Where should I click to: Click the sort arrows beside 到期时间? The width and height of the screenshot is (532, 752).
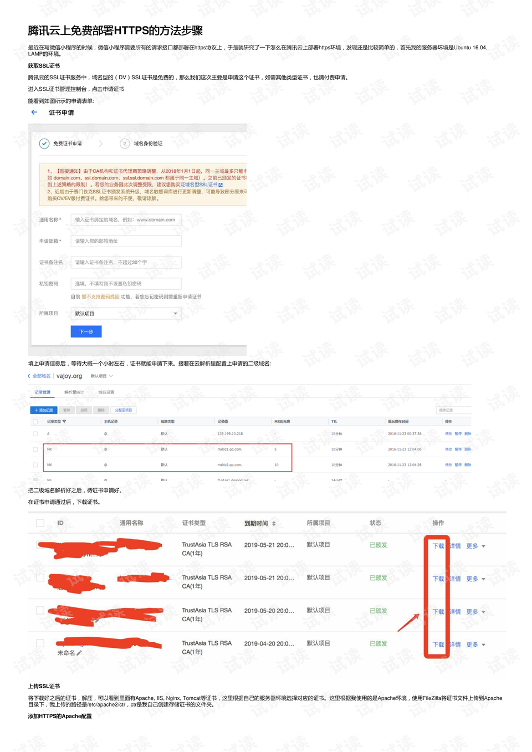click(274, 523)
